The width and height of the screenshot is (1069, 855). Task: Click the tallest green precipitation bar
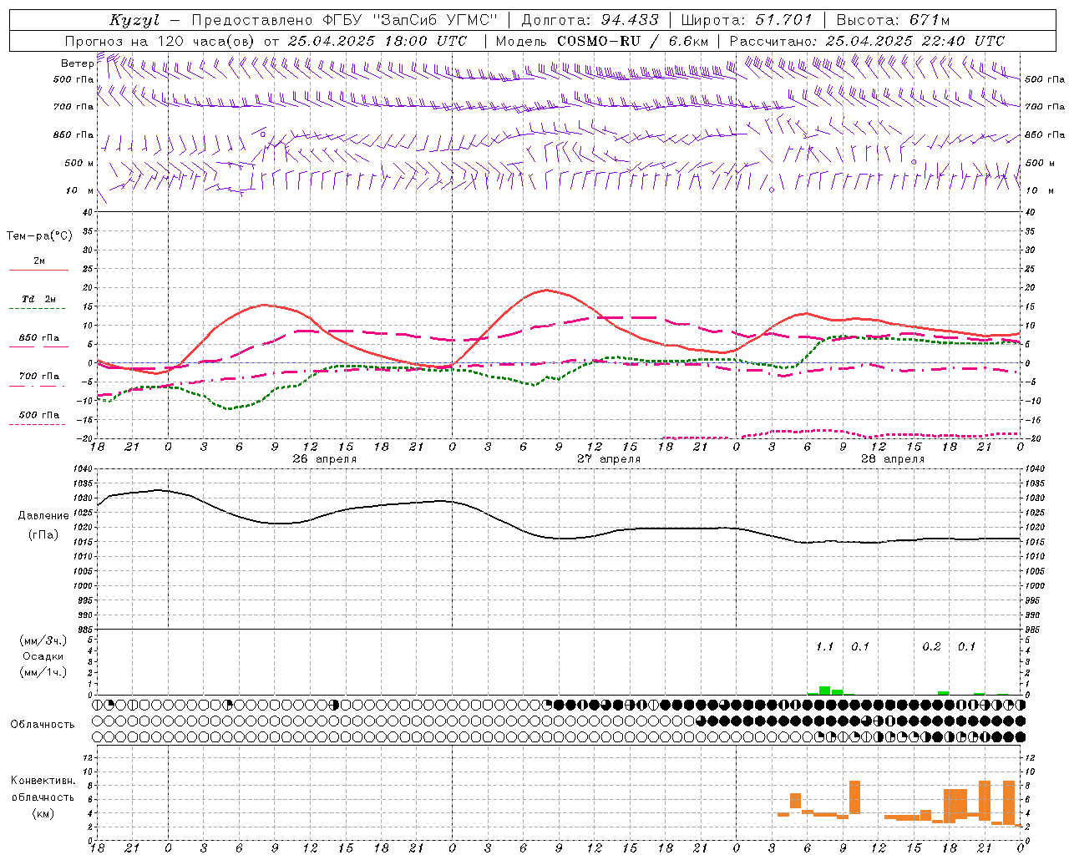[x=824, y=691]
